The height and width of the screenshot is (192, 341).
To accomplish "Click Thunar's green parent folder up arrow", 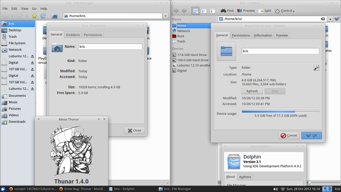I will 34,16.
